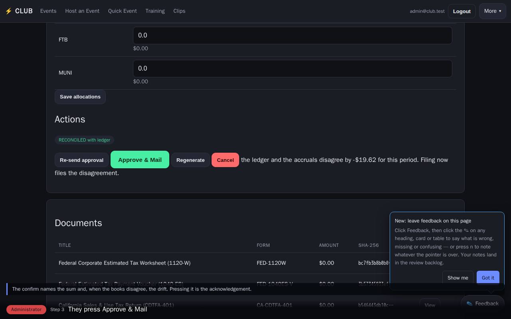Viewport: 511px width, 319px height.
Task: Click the RECONCILED with ledger badge
Action: [84, 140]
